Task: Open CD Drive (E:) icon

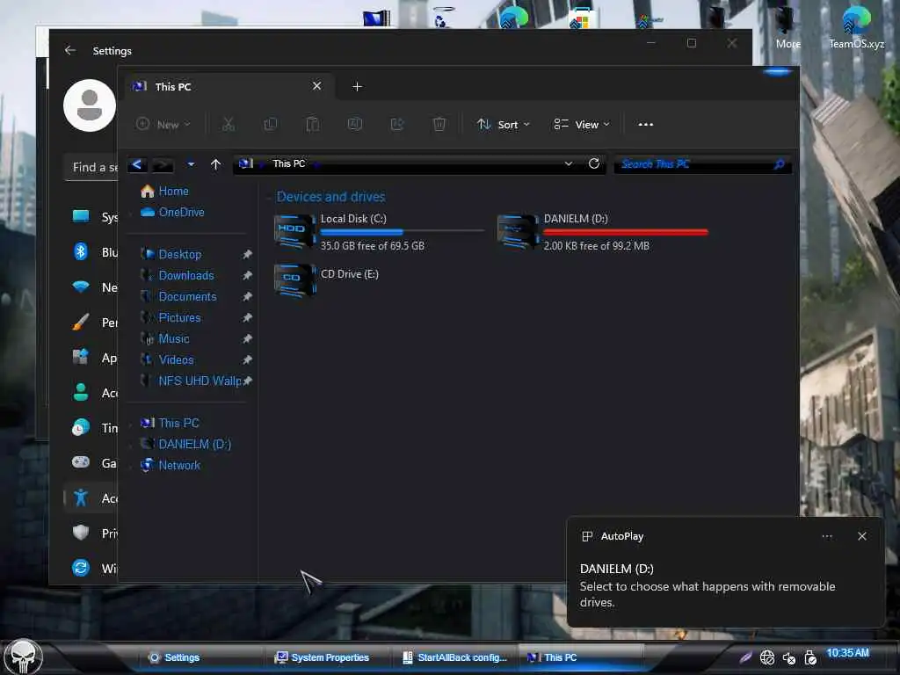Action: pyautogui.click(x=295, y=280)
